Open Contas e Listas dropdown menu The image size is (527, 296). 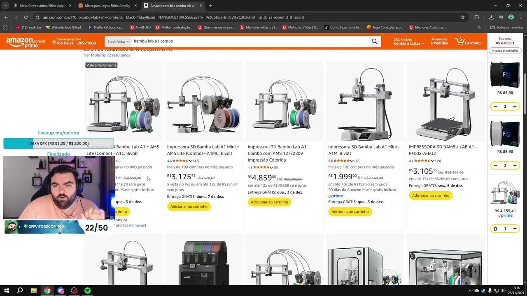point(408,43)
